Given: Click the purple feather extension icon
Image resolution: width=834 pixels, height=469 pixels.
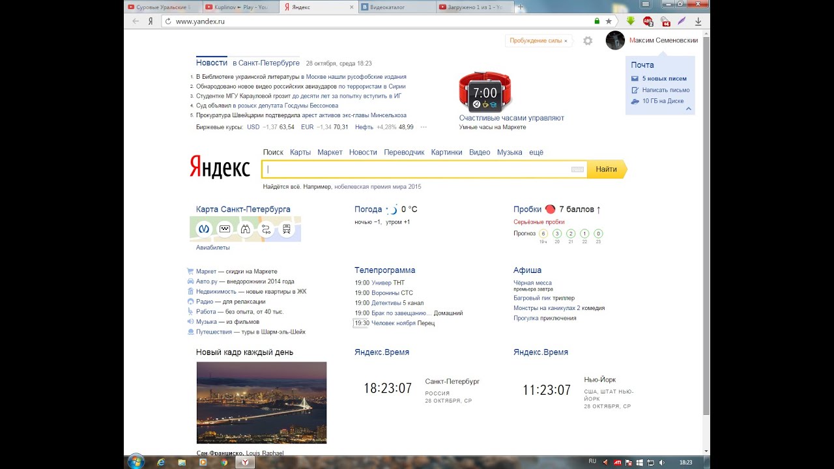Looking at the screenshot, I should [682, 21].
